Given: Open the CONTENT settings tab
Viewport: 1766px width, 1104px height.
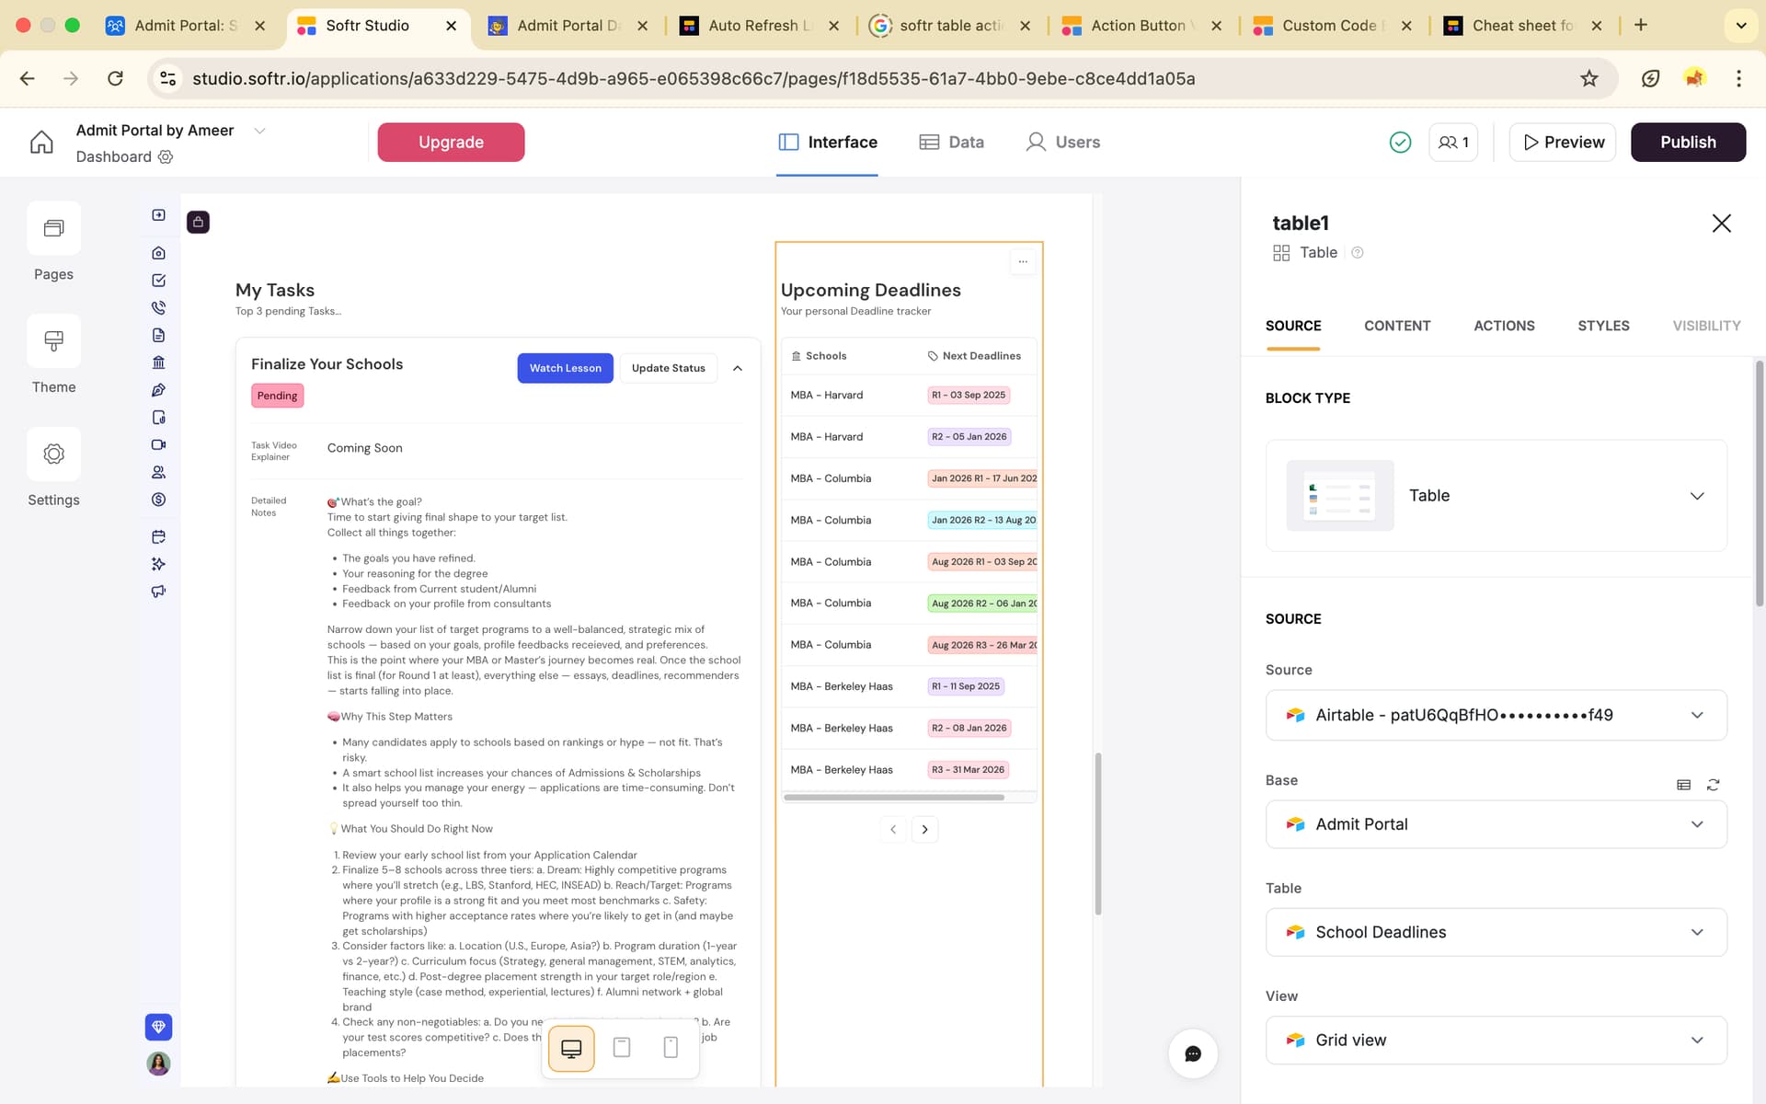Looking at the screenshot, I should tap(1397, 326).
